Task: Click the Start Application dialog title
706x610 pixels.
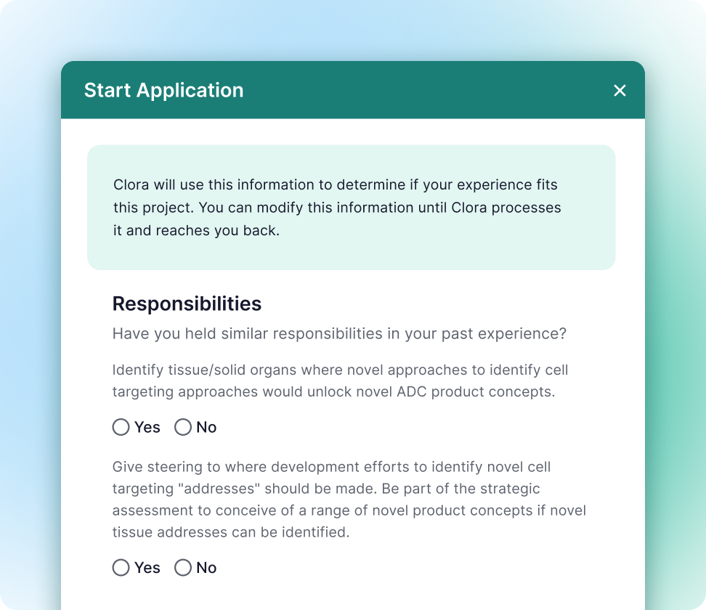Action: [x=163, y=90]
